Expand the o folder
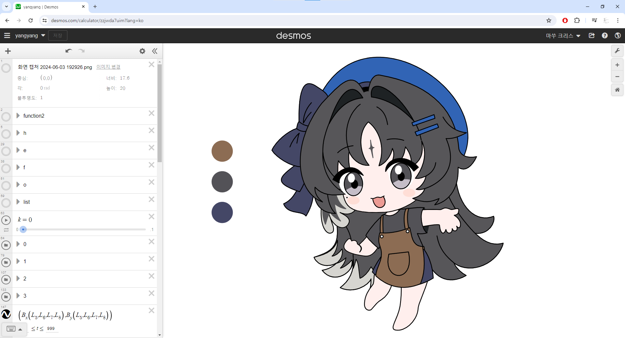This screenshot has width=625, height=338. (18, 185)
